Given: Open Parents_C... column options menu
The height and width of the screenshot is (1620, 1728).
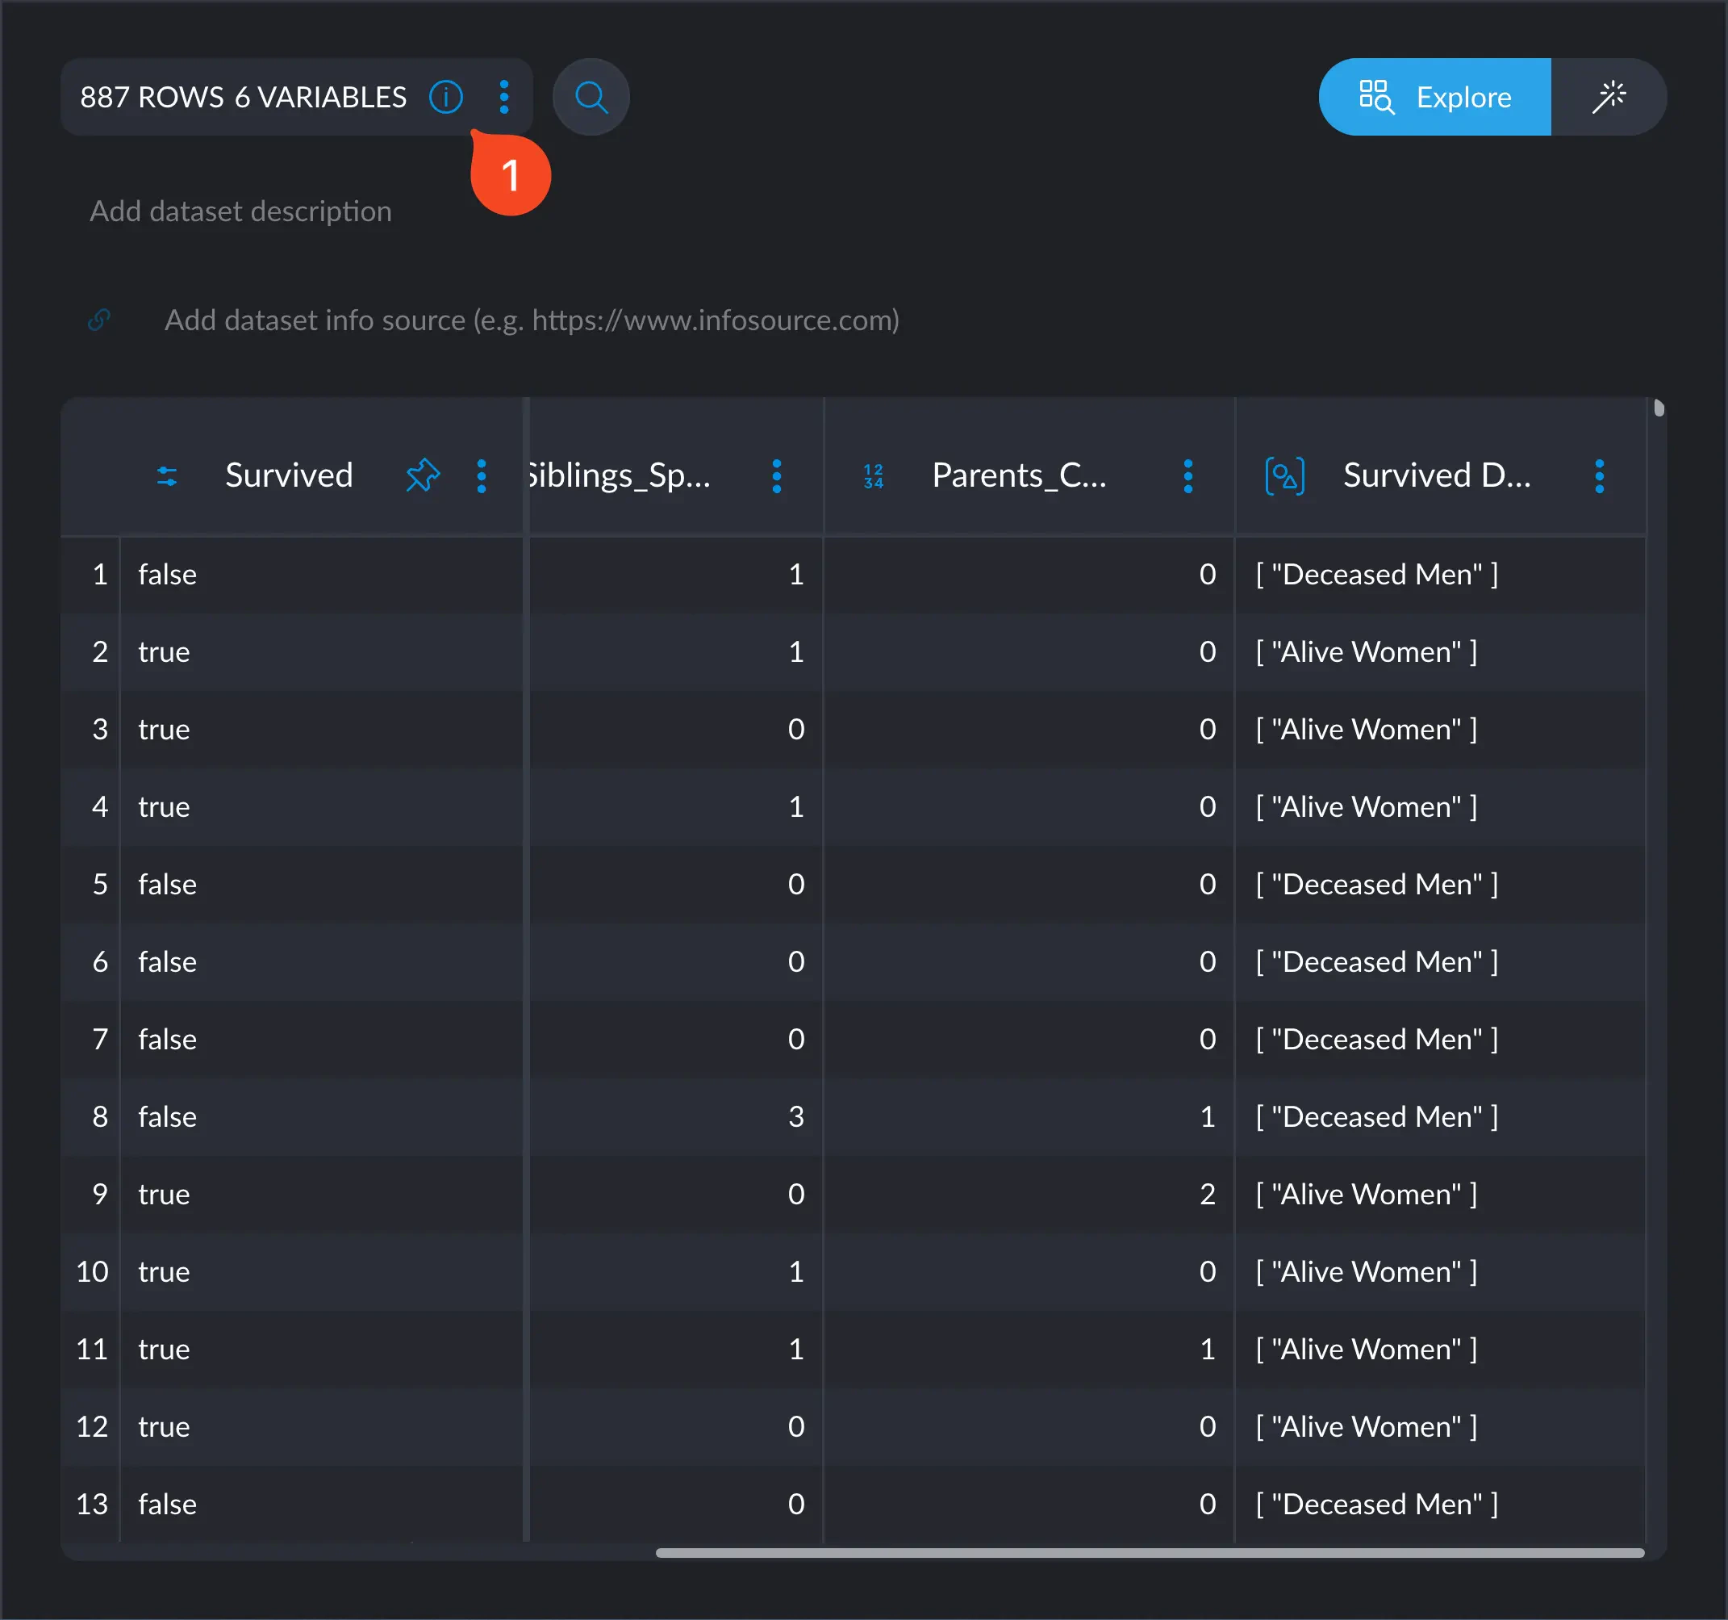Looking at the screenshot, I should tap(1188, 475).
